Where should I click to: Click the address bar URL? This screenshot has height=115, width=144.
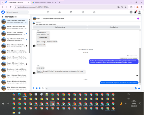33,7
